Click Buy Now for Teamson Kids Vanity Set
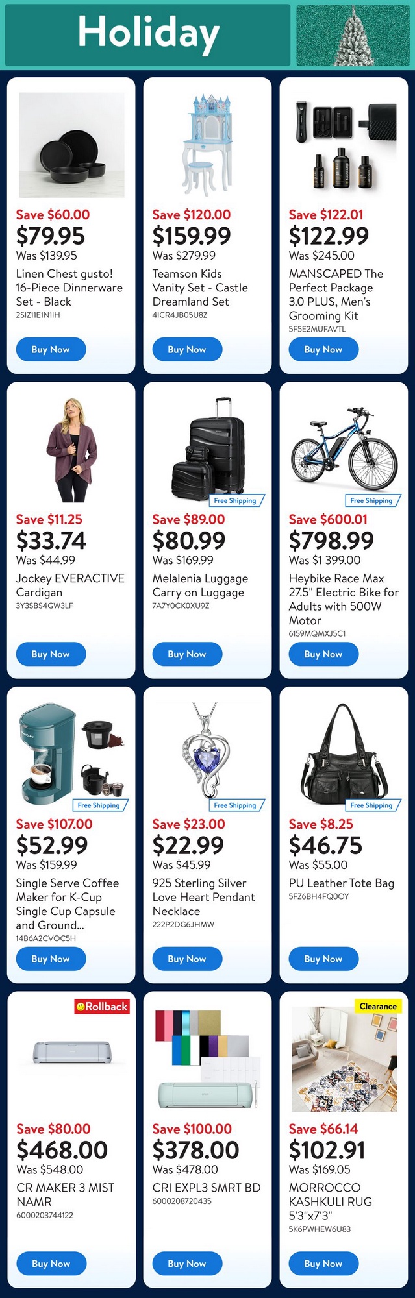The height and width of the screenshot is (1298, 415). (x=187, y=349)
